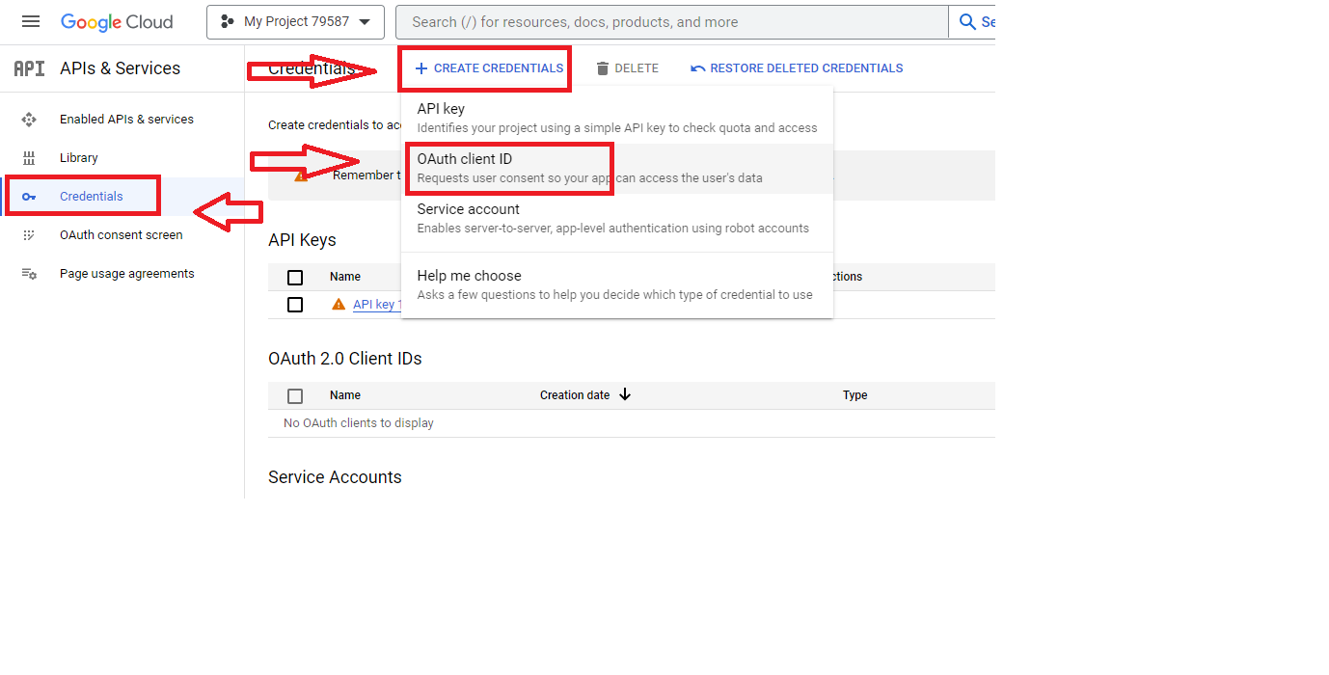Select Credentials in the sidebar
Screen dimensions: 1329x675
tap(92, 197)
